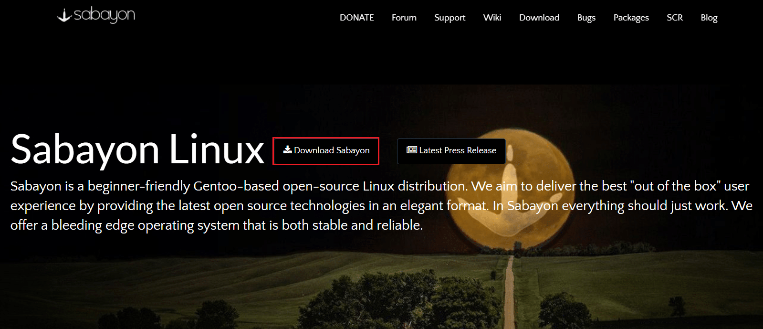Screen dimensions: 763x329
Task: Open the Support navigation item
Action: [x=449, y=18]
